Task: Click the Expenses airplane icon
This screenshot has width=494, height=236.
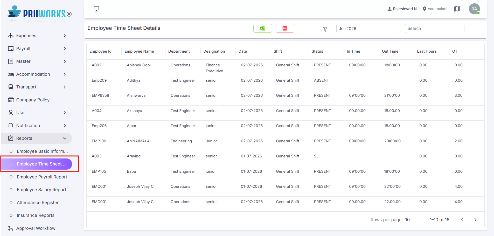Action: point(11,36)
